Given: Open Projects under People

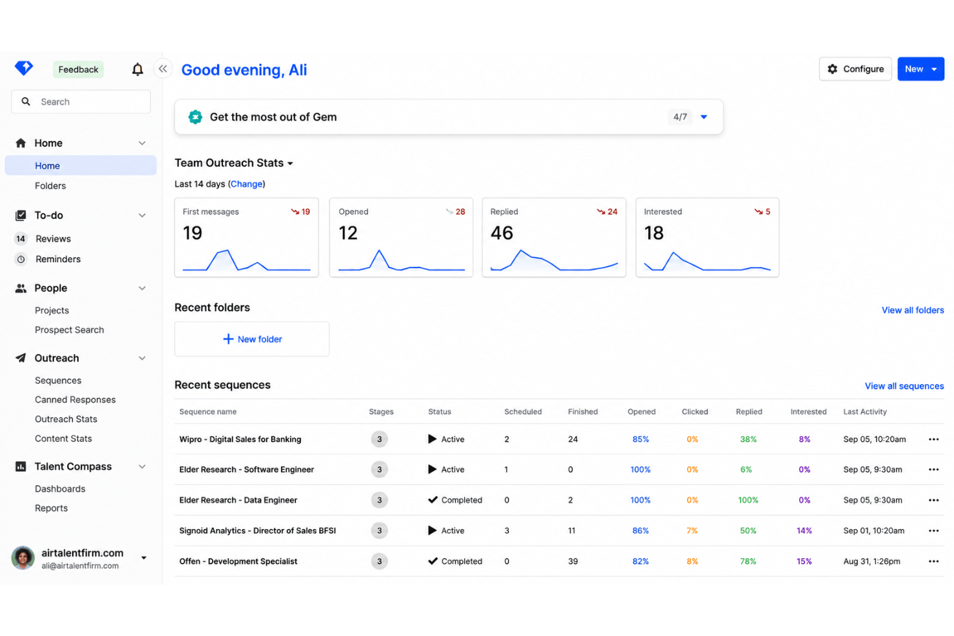Looking at the screenshot, I should click(x=52, y=310).
